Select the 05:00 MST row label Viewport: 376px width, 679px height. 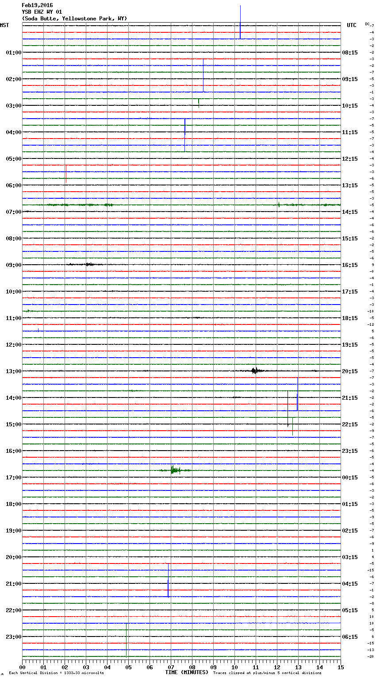coord(14,159)
